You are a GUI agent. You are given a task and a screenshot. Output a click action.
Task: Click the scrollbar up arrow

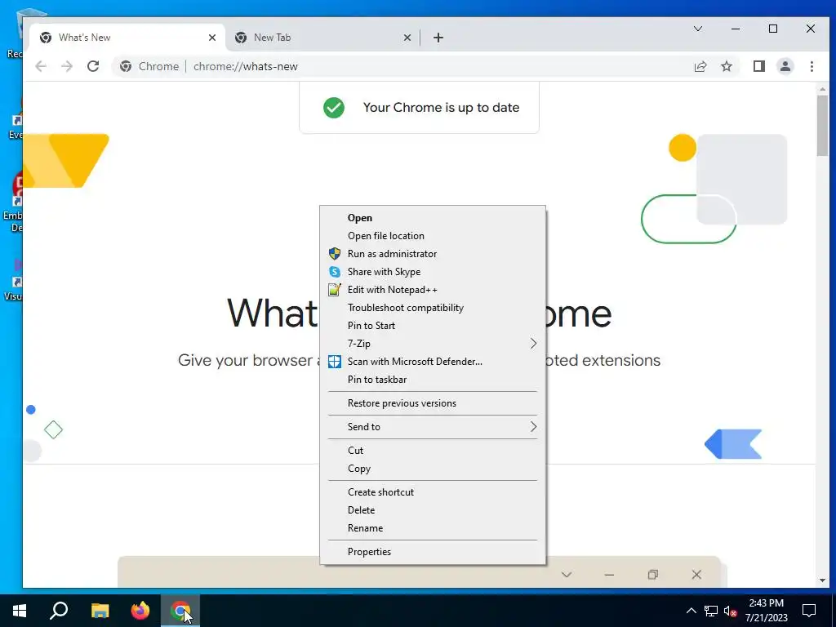(x=822, y=89)
